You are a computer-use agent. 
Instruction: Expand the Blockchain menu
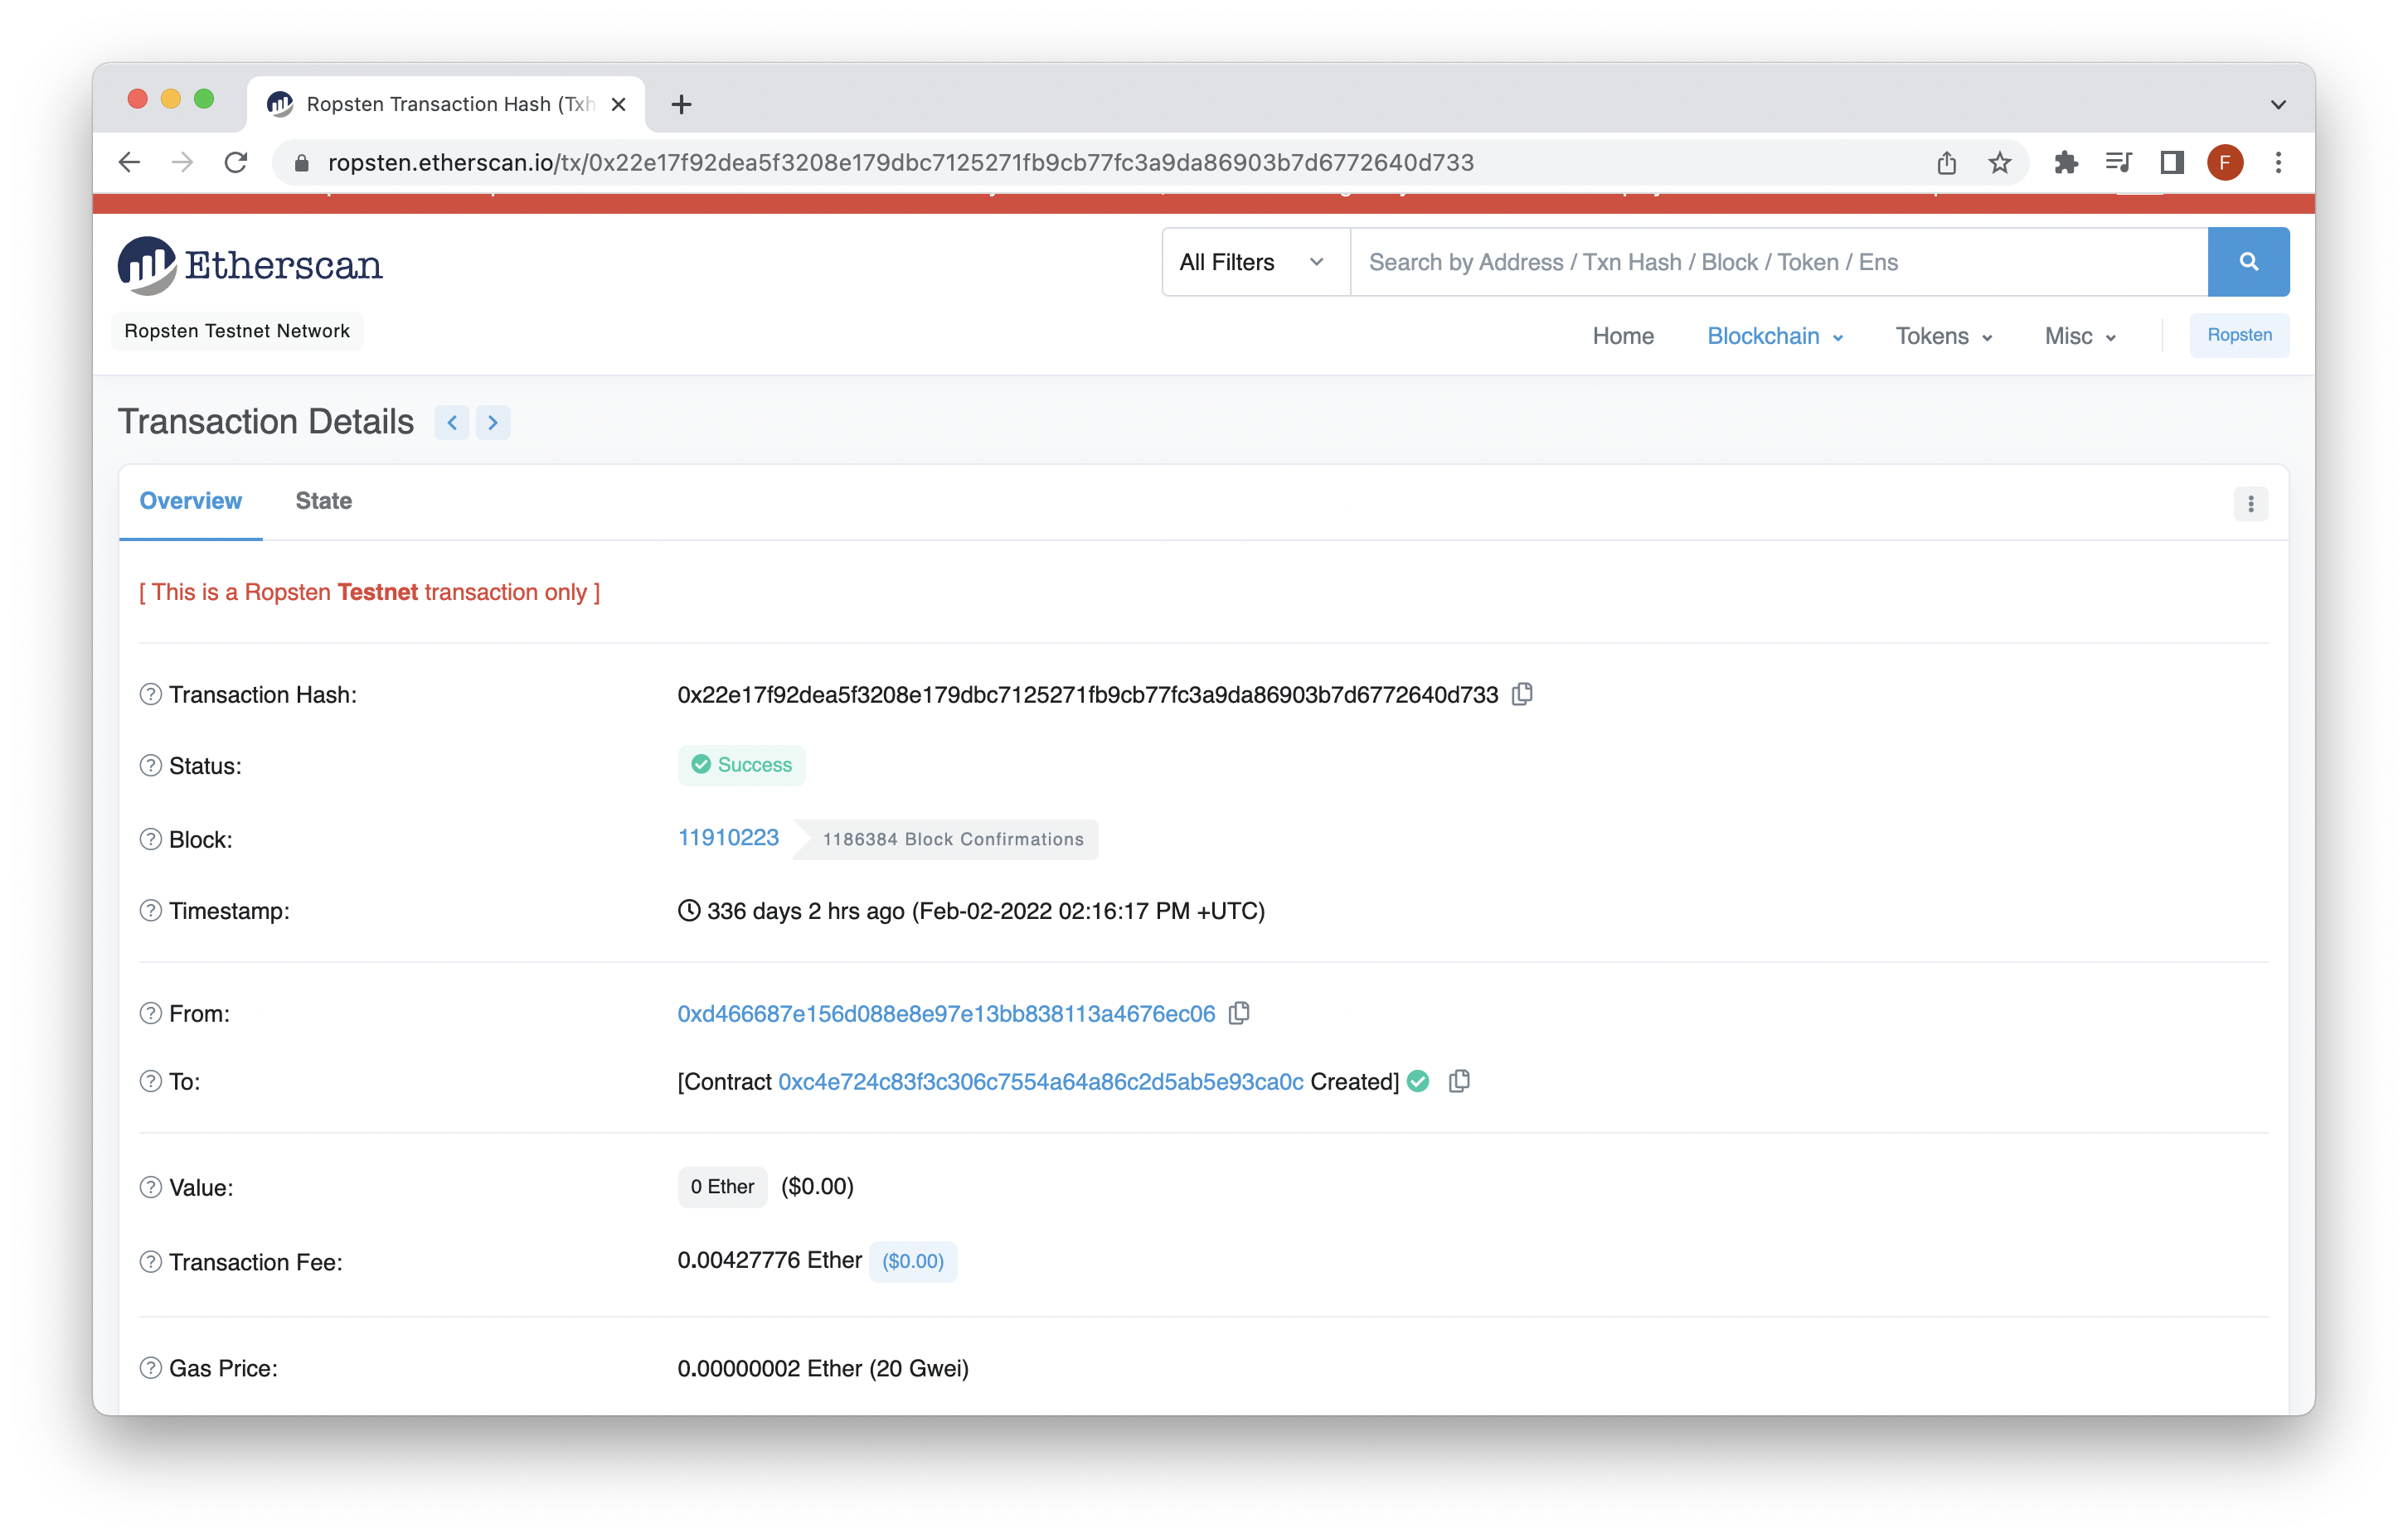click(1774, 336)
